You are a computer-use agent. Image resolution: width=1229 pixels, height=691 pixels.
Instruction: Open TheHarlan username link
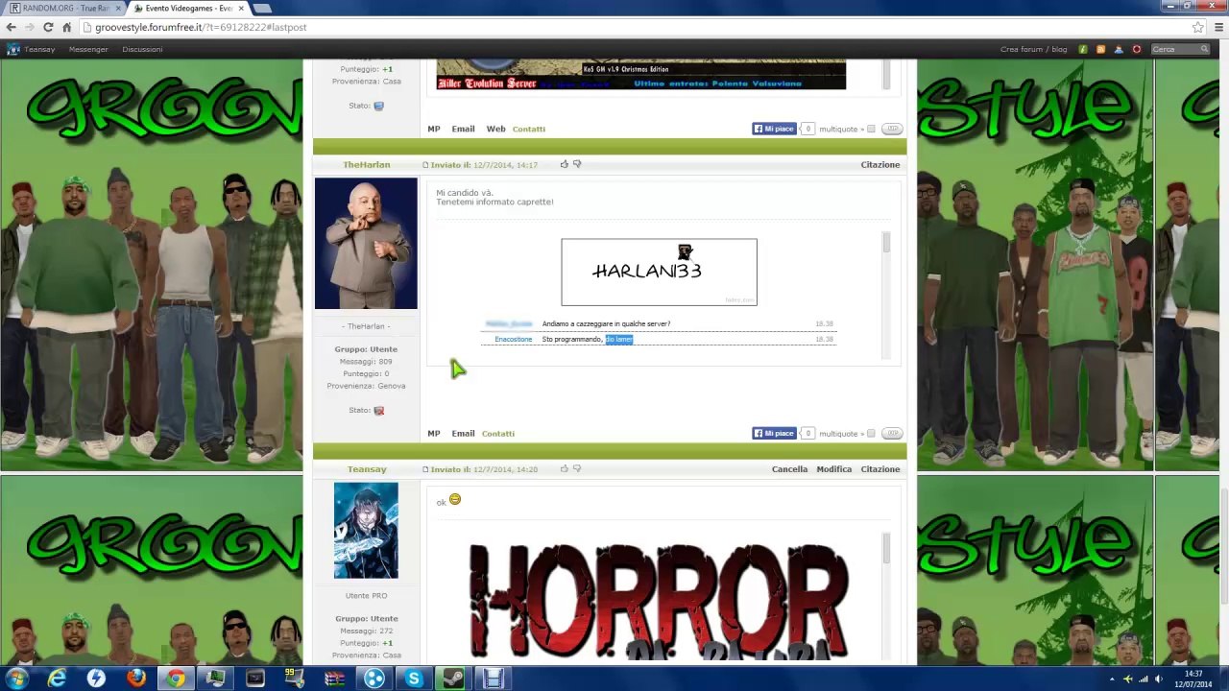click(367, 165)
